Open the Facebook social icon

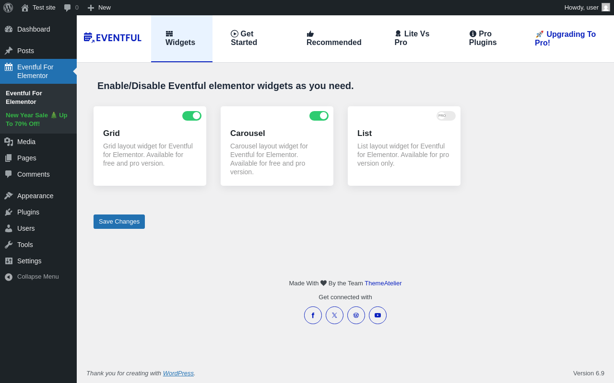click(313, 315)
